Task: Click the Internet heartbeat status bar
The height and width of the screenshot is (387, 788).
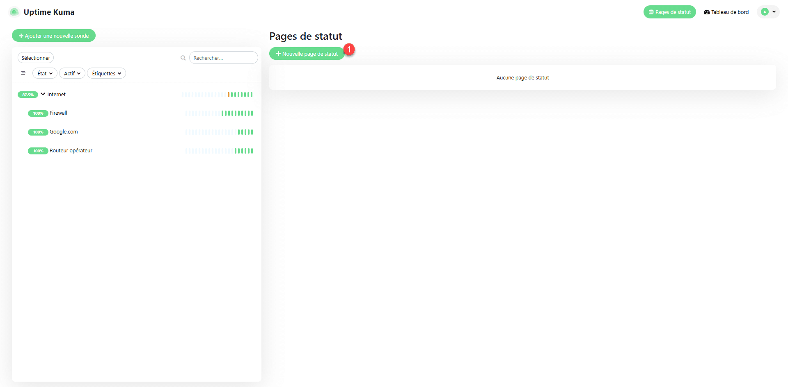Action: point(217,95)
